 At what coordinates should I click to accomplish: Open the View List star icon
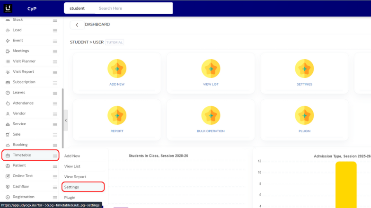coord(211,69)
